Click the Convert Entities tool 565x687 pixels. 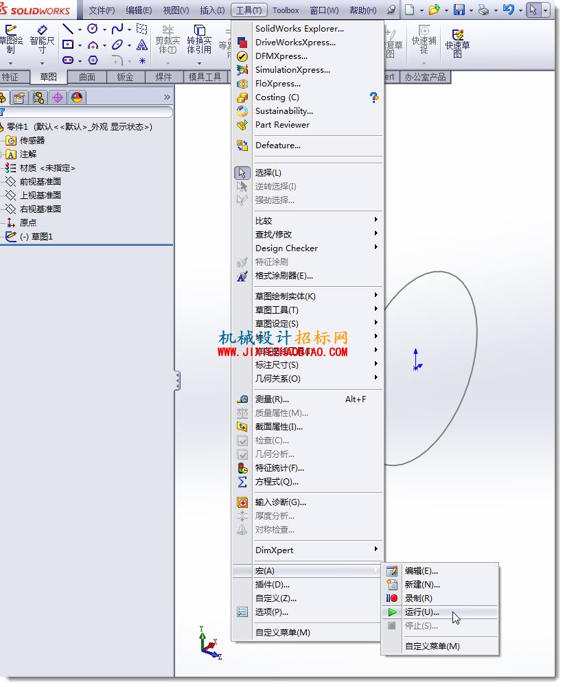pyautogui.click(x=200, y=39)
